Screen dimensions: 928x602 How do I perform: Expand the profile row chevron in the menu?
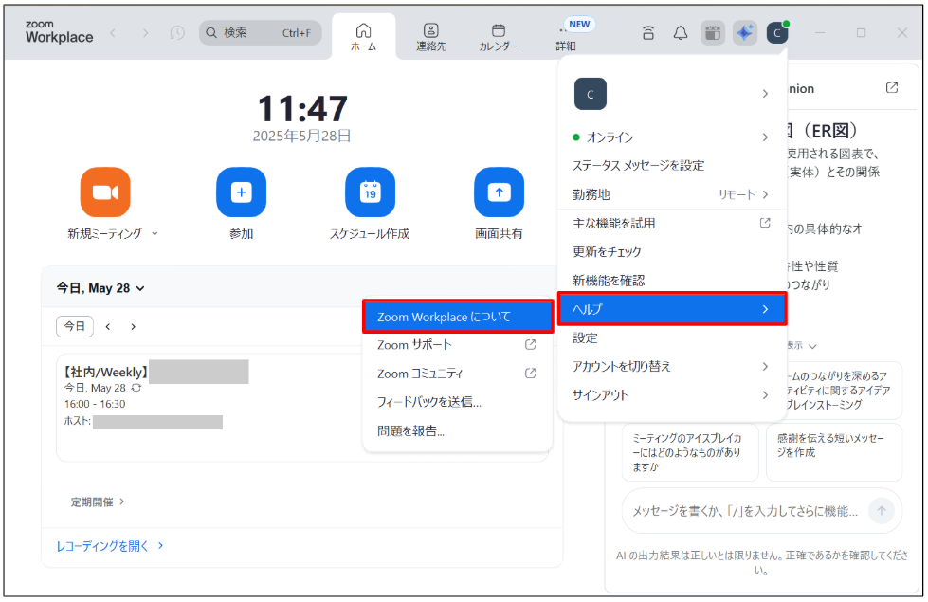click(765, 94)
